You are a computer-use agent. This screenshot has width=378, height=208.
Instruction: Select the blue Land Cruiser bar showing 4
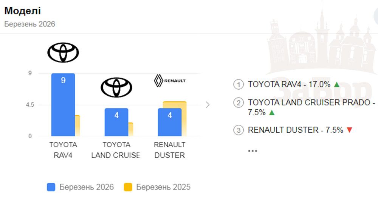click(116, 122)
